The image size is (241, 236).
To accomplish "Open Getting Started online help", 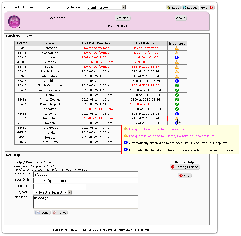I will pos(185,167).
